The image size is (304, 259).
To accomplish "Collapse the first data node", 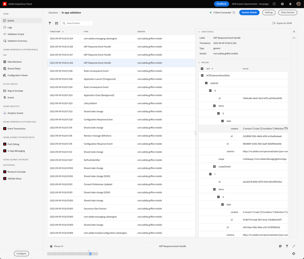I will tap(223, 121).
